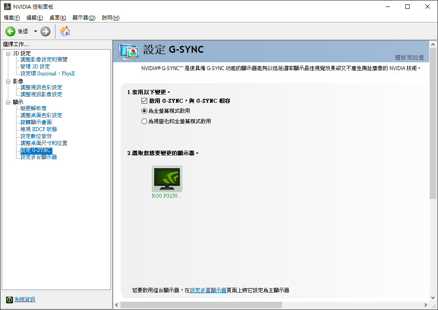The height and width of the screenshot is (310, 438).
Task: Click the system information green icon
Action: 10,300
